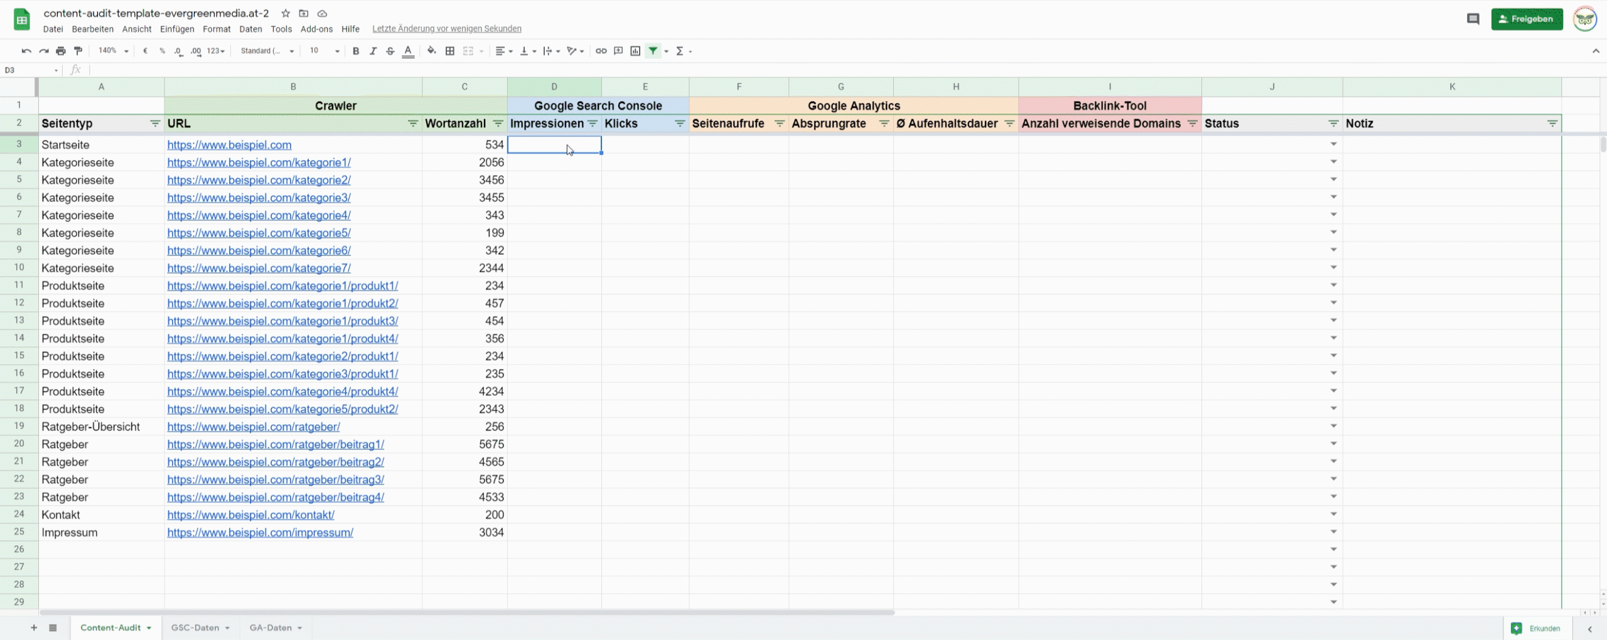
Task: Toggle the Seitentyp column filter
Action: [154, 124]
